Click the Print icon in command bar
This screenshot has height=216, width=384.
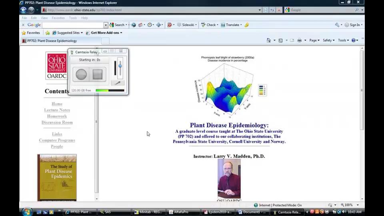pos(299,40)
